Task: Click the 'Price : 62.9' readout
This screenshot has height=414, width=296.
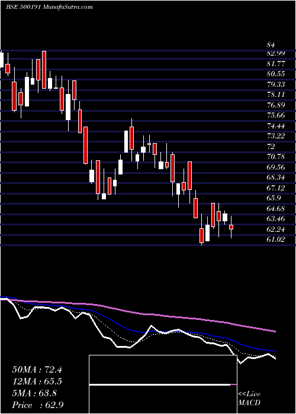Action: pyautogui.click(x=37, y=405)
